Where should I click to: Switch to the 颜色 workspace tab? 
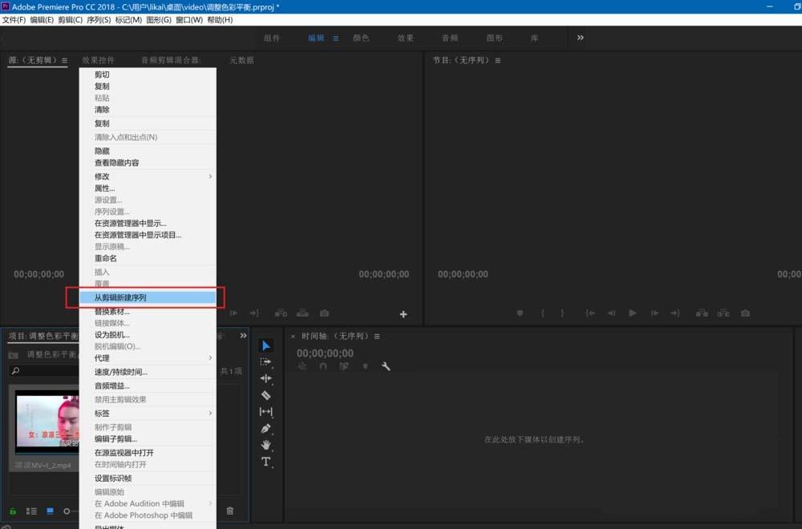361,37
